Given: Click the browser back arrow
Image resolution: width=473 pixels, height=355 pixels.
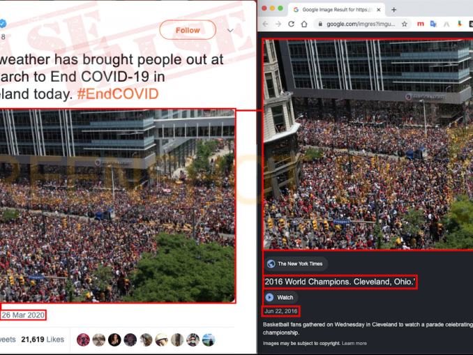Looking at the screenshot, I should click(x=266, y=24).
